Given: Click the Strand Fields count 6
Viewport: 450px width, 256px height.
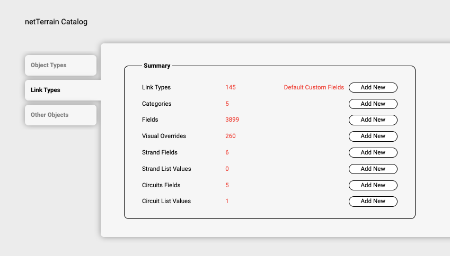Looking at the screenshot, I should [x=227, y=153].
